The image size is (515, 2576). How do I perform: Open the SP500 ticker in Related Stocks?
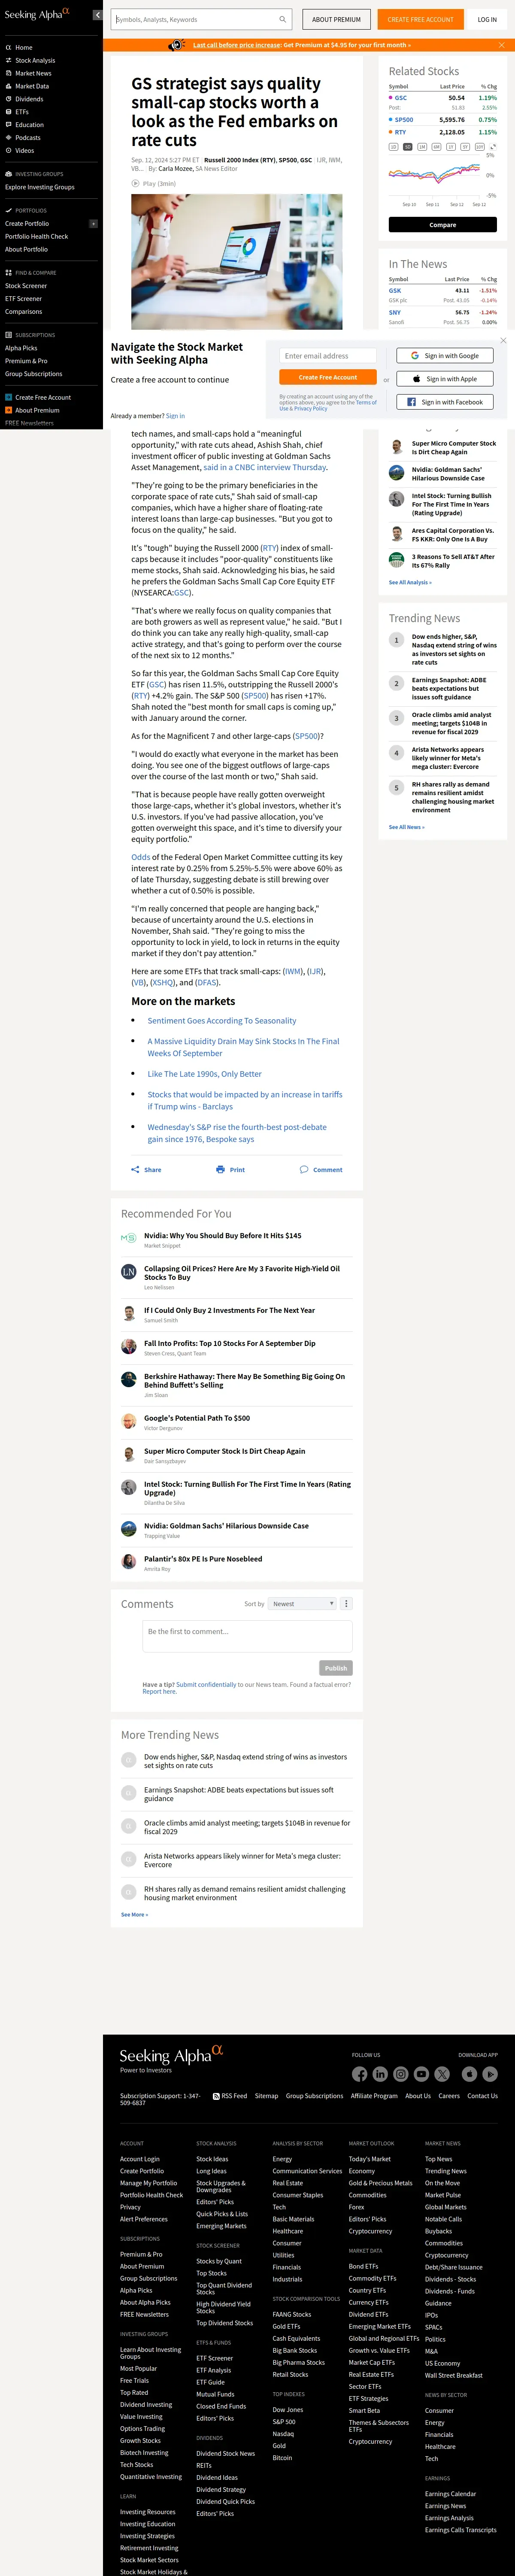(403, 120)
